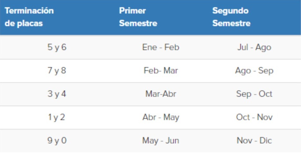301x155 pixels.
Task: Click the "Feb- Mar" first semester cell
Action: pos(161,71)
